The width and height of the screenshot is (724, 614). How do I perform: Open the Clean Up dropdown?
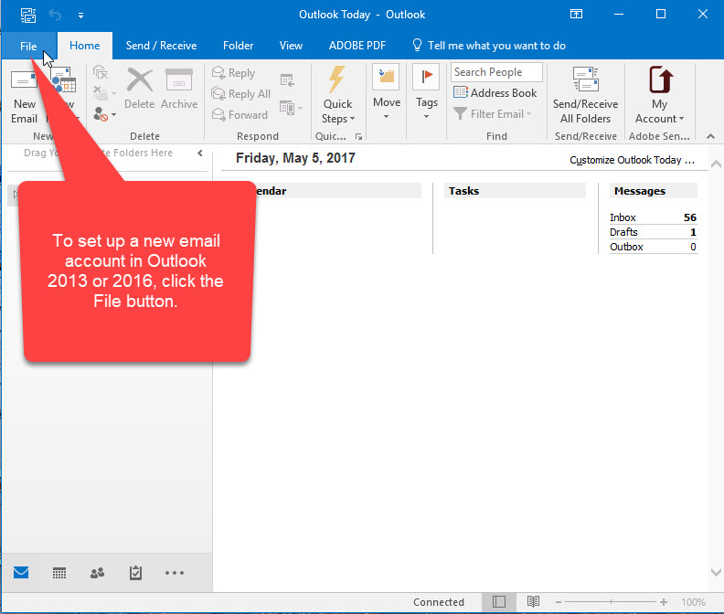tap(104, 93)
